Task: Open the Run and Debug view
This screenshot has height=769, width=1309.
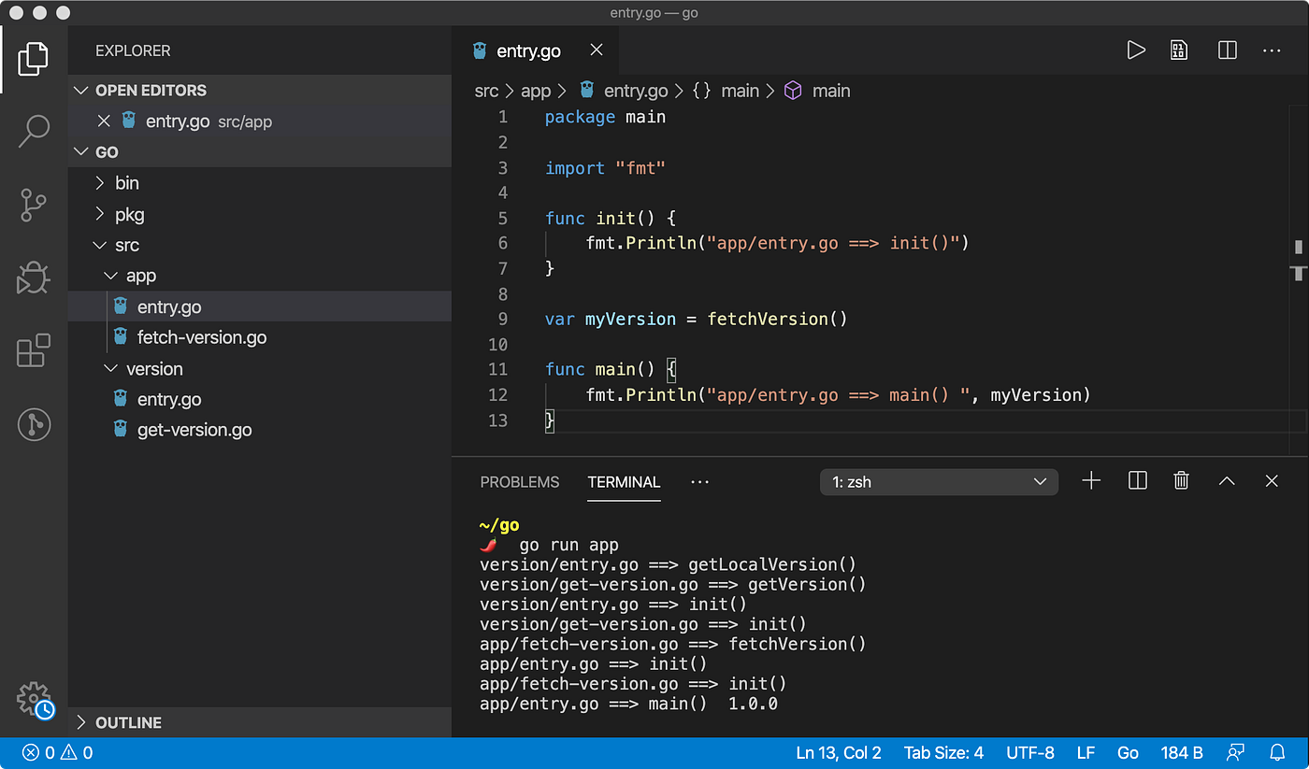Action: (x=34, y=278)
